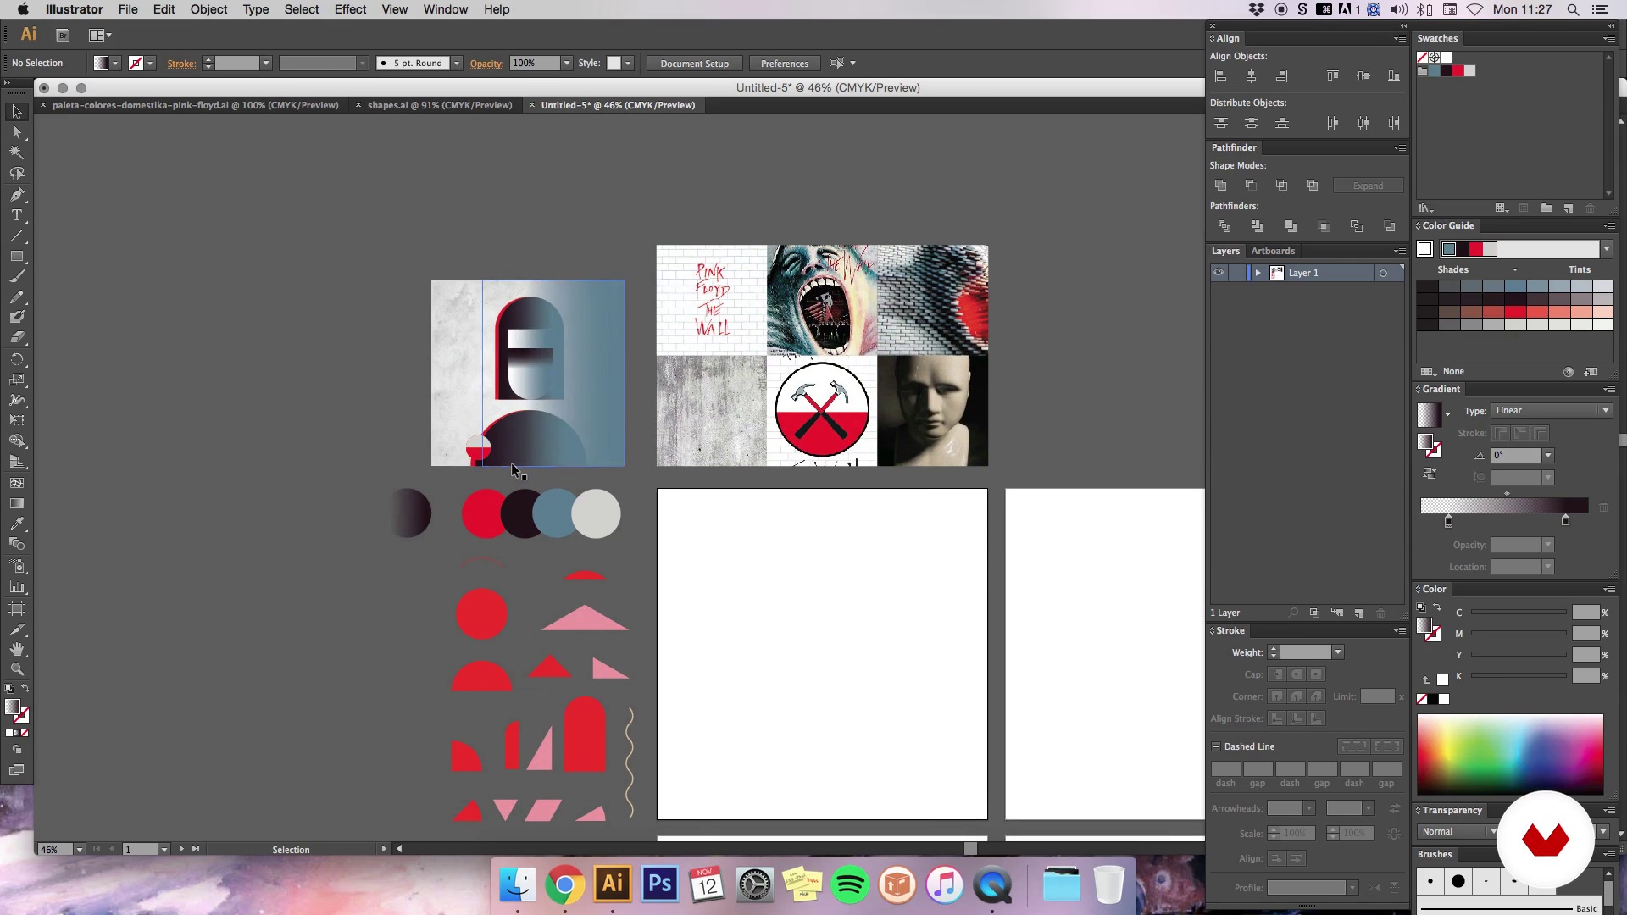Create new layer icon in Layers panel
The image size is (1627, 915).
pyautogui.click(x=1359, y=613)
